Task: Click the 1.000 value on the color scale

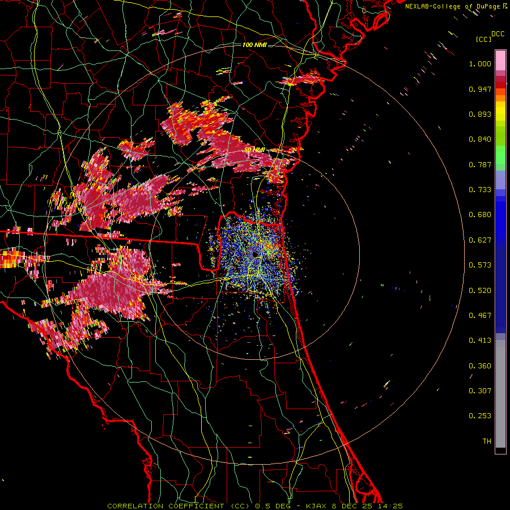Action: [x=480, y=63]
